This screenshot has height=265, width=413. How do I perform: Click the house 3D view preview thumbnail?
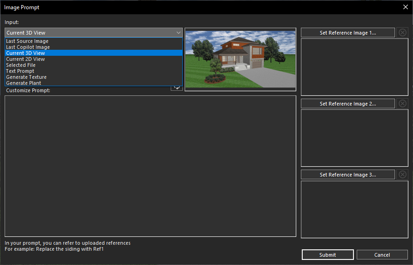pos(240,59)
